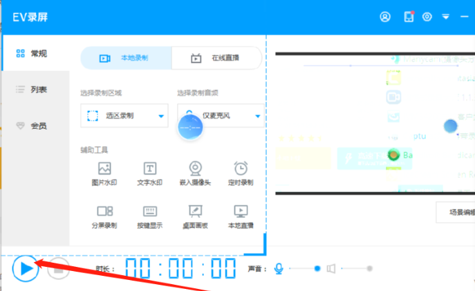Switch to the 列表 sidebar tab

click(x=36, y=90)
